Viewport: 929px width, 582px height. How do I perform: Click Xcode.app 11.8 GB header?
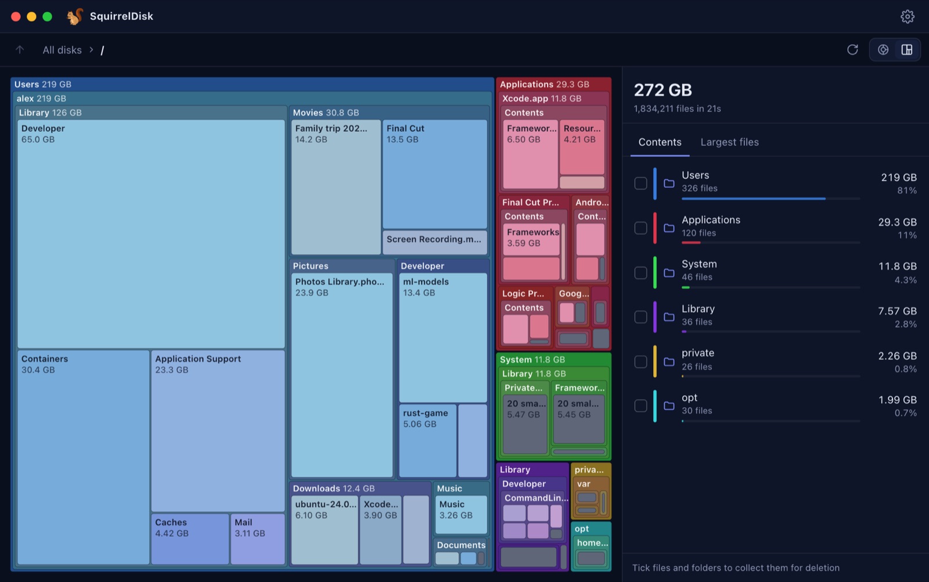554,99
